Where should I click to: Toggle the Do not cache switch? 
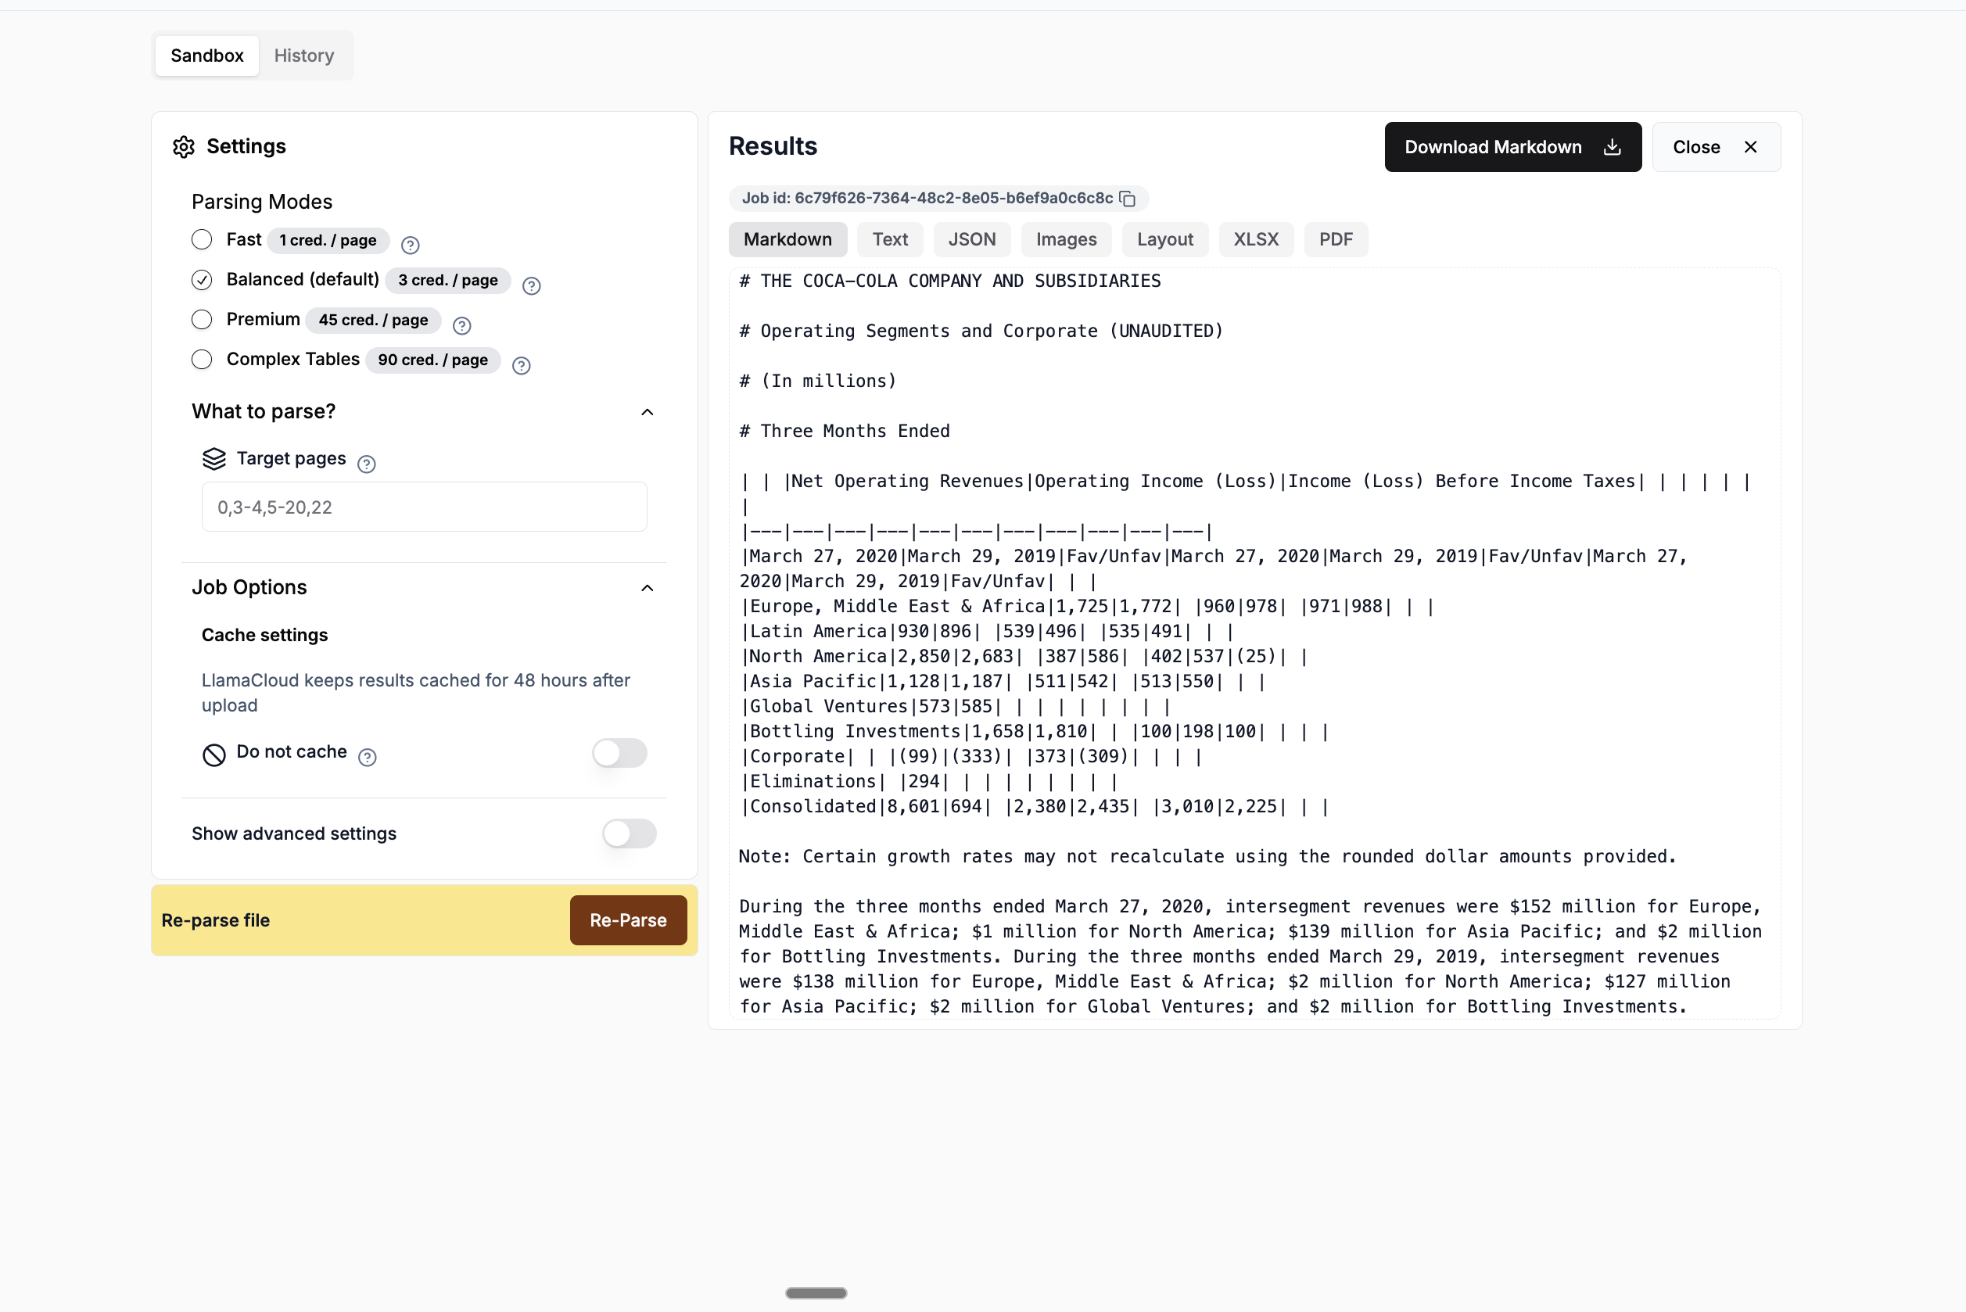coord(619,753)
